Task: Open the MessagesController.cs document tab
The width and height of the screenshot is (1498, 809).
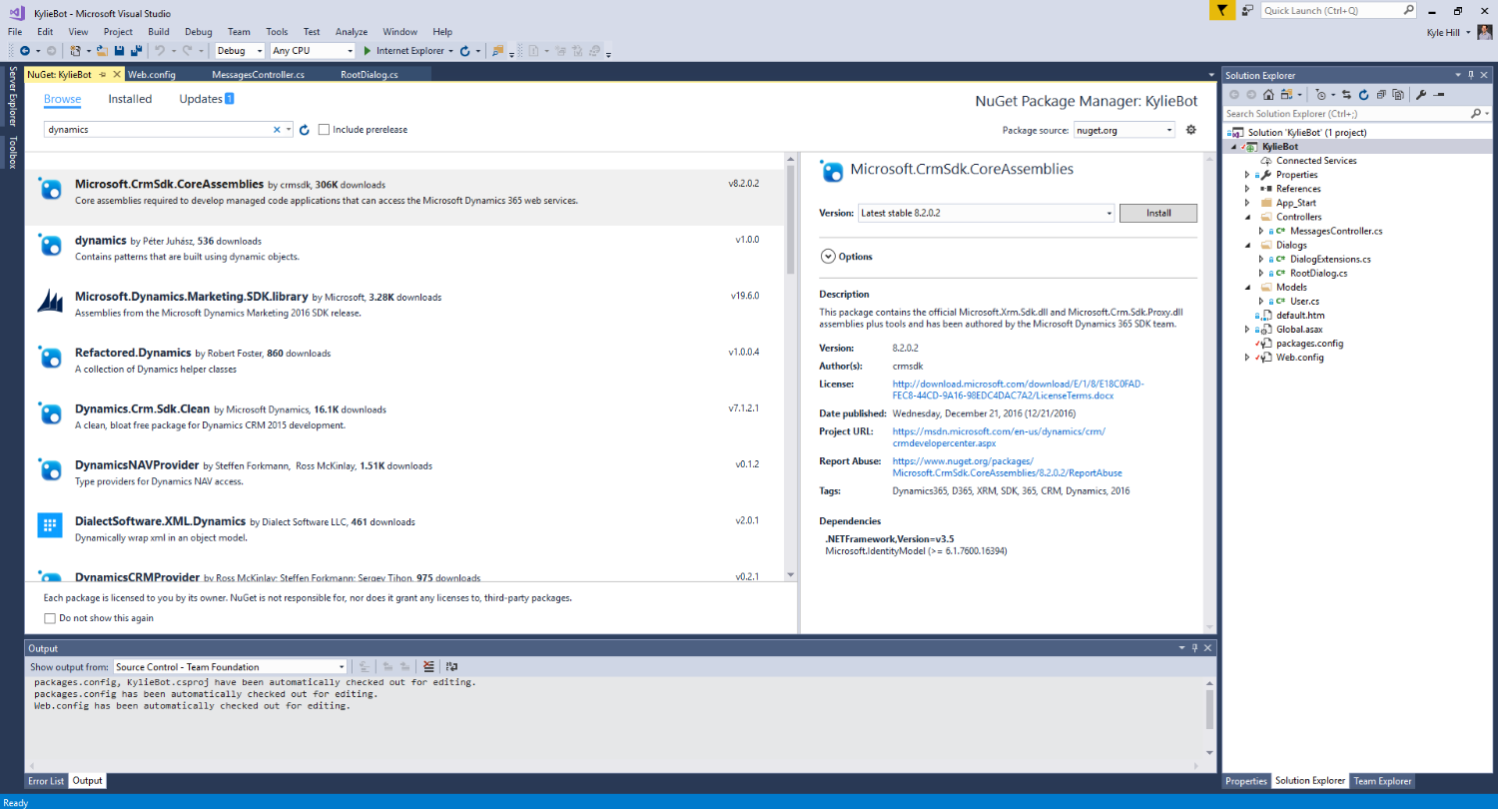Action: tap(259, 74)
